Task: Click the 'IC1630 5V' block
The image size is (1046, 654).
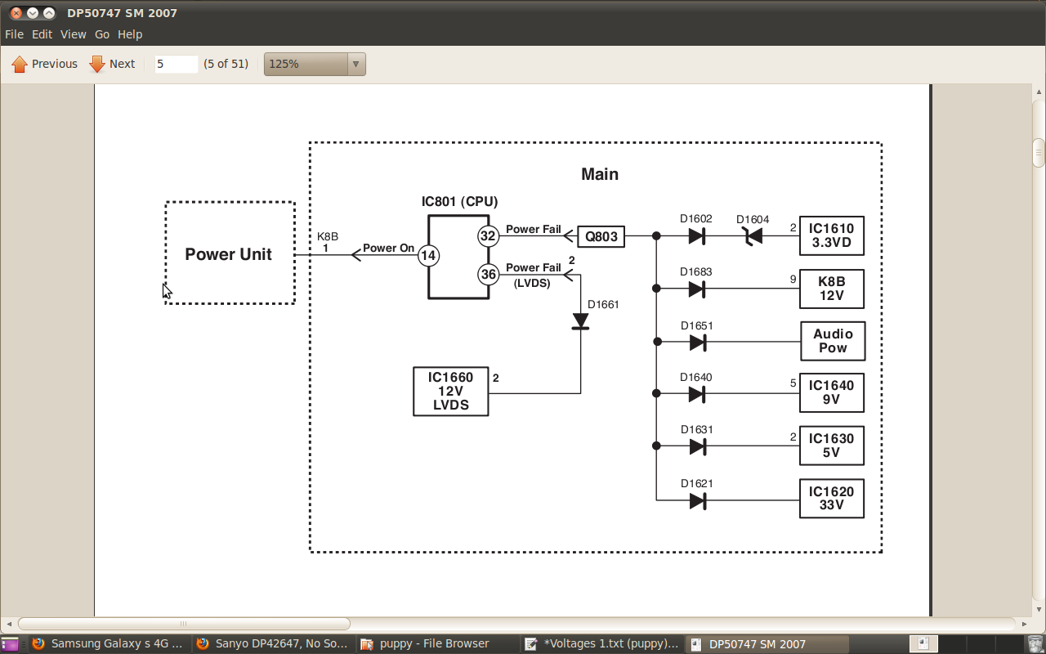Action: [832, 446]
